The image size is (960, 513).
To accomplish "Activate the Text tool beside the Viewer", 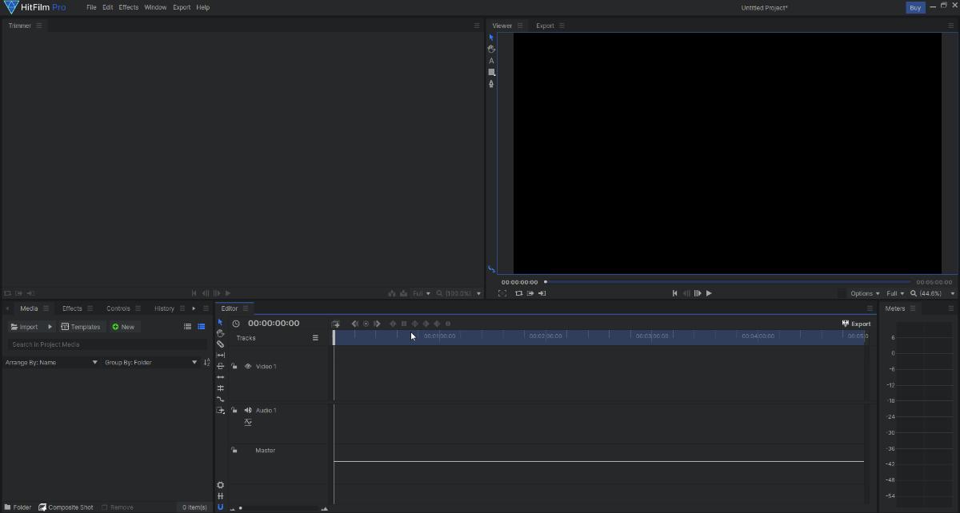I will (491, 60).
